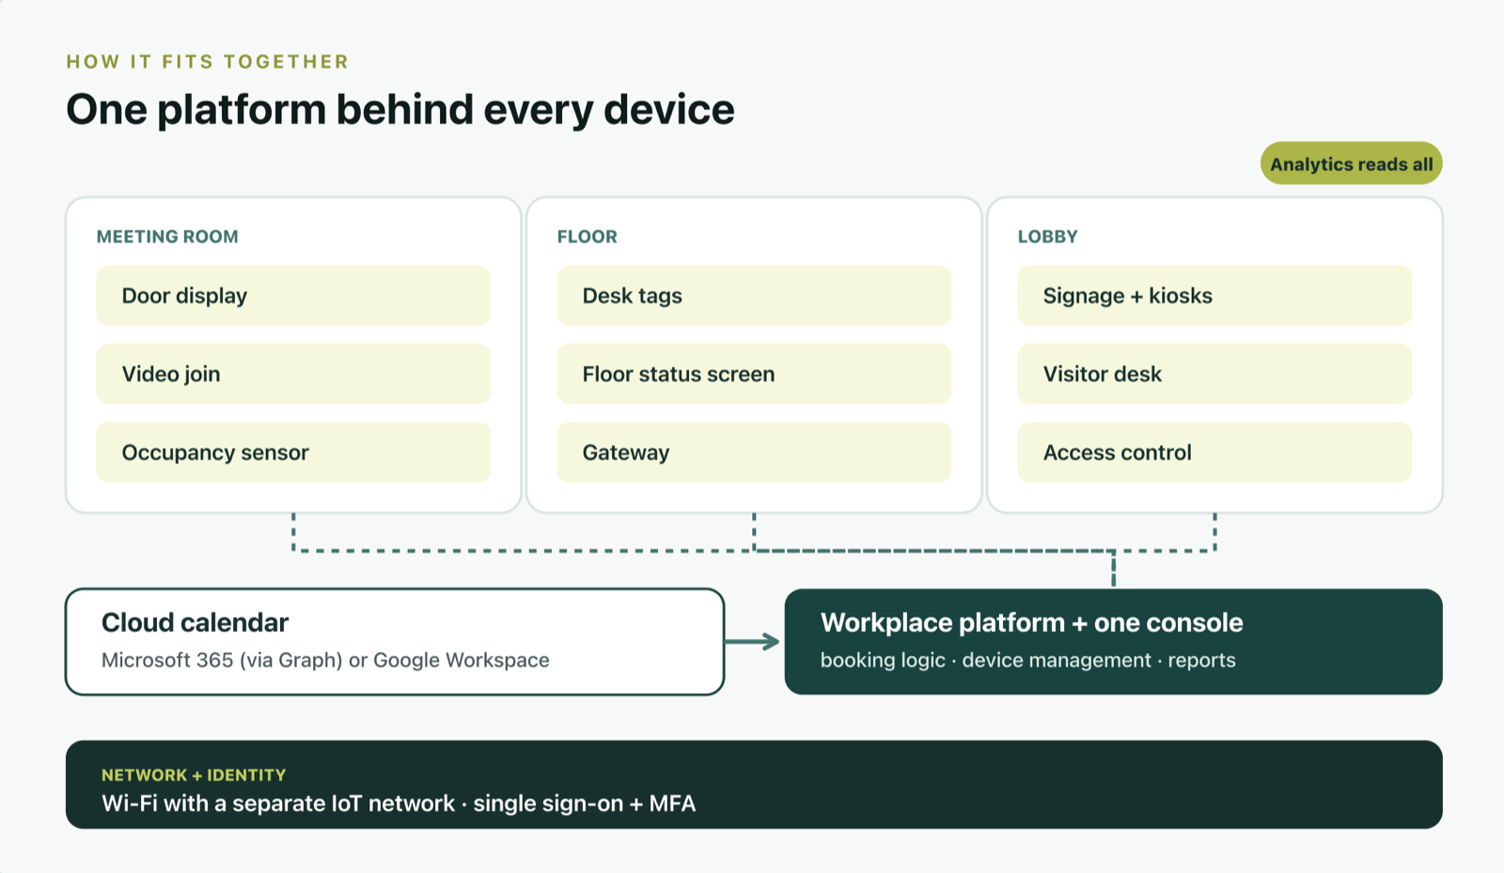The height and width of the screenshot is (873, 1504).
Task: Select the Door display item
Action: tap(293, 296)
